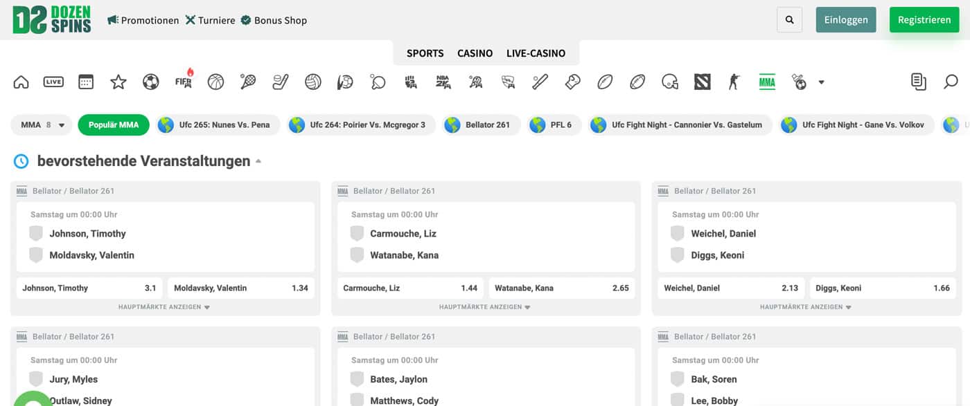Open the Carmouche vs Watanabe event card
The height and width of the screenshot is (406, 970).
click(x=486, y=237)
